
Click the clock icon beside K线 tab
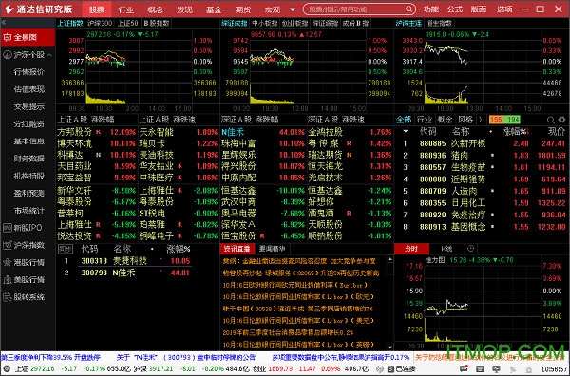[x=471, y=249]
